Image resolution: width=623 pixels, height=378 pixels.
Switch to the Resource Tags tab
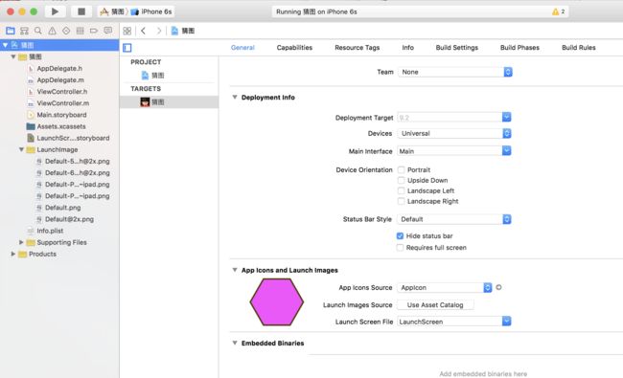pos(358,48)
